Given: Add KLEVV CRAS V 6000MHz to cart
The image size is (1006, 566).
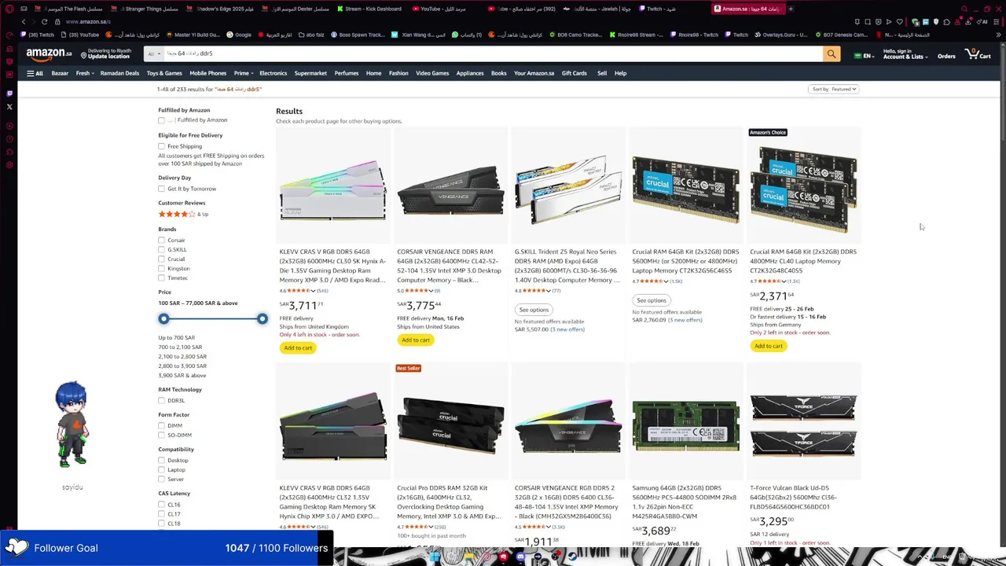Looking at the screenshot, I should [x=298, y=347].
